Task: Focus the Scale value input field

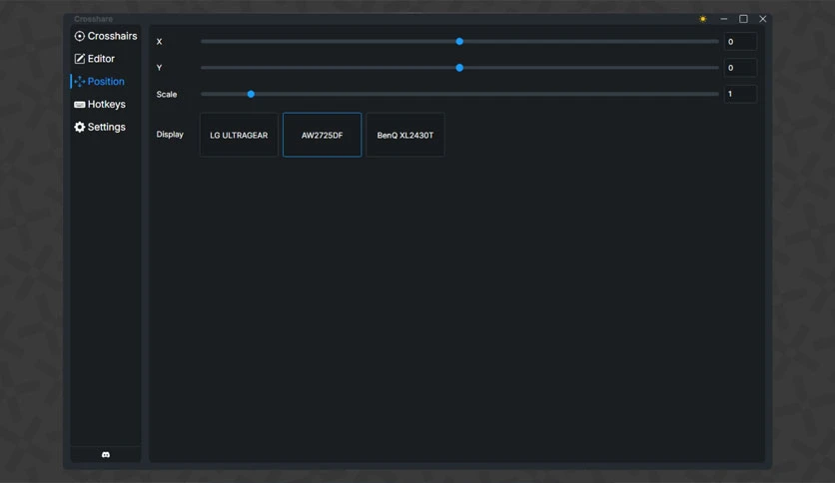Action: pos(740,94)
